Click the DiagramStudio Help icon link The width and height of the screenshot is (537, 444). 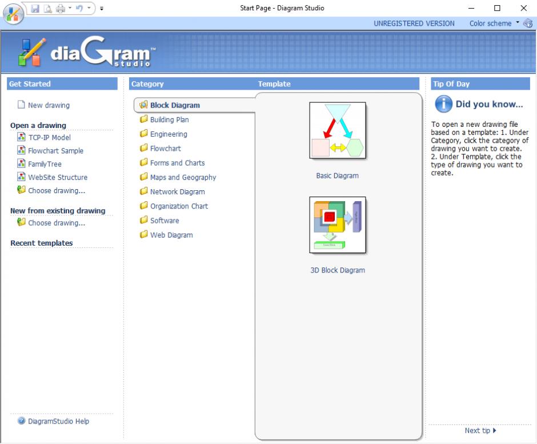point(22,422)
